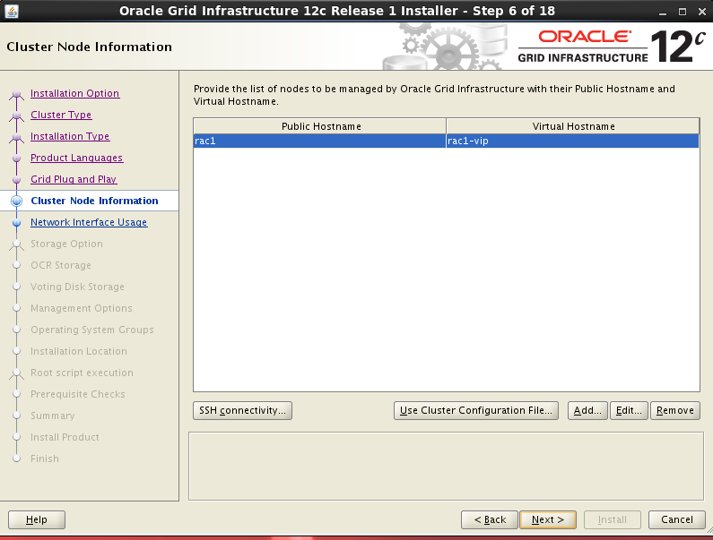The image size is (713, 540).
Task: Click the empty message area below buttons
Action: click(446, 467)
